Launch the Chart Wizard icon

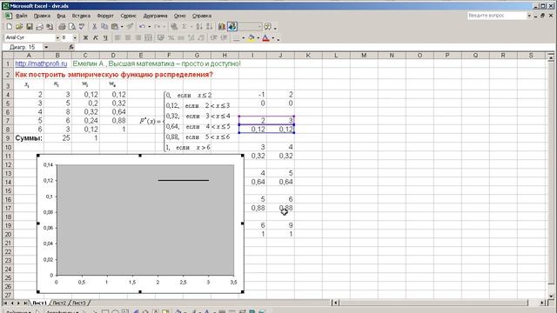click(x=222, y=27)
